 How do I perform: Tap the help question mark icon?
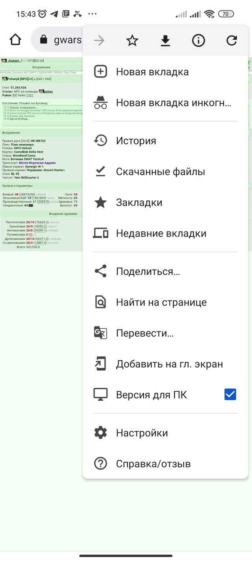tap(101, 464)
